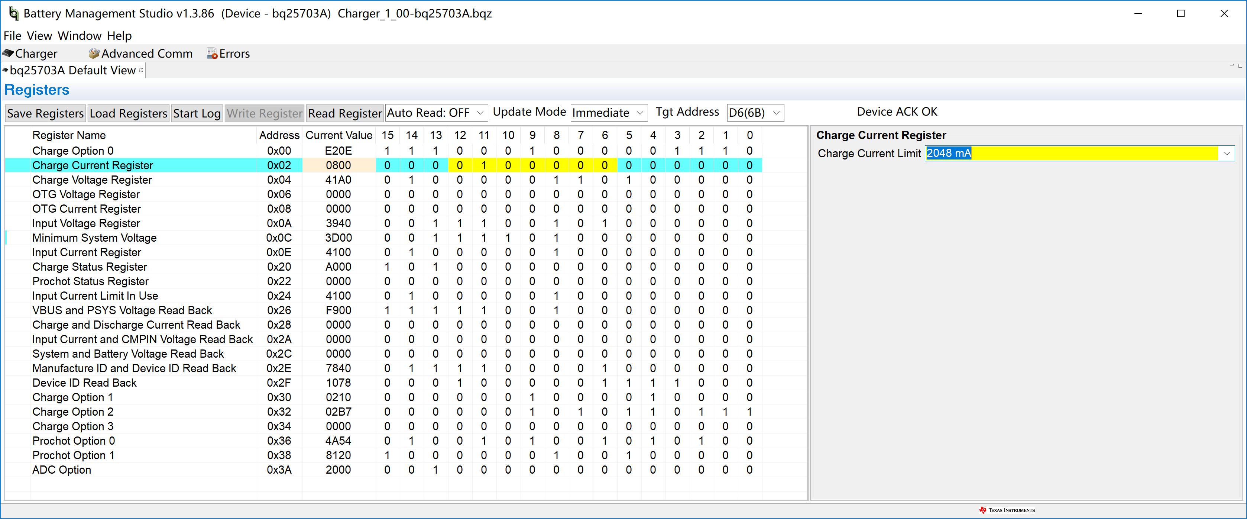Viewport: 1247px width, 519px height.
Task: Open the Advanced Comm tool
Action: coord(141,53)
